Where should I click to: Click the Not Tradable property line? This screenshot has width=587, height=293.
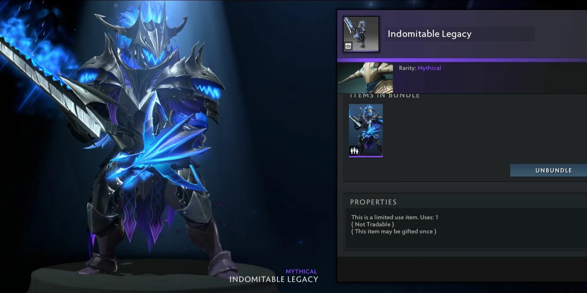[x=373, y=224]
